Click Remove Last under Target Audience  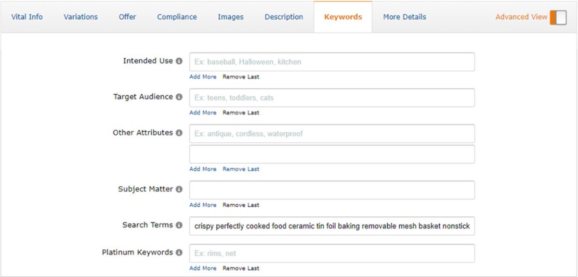pyautogui.click(x=241, y=112)
